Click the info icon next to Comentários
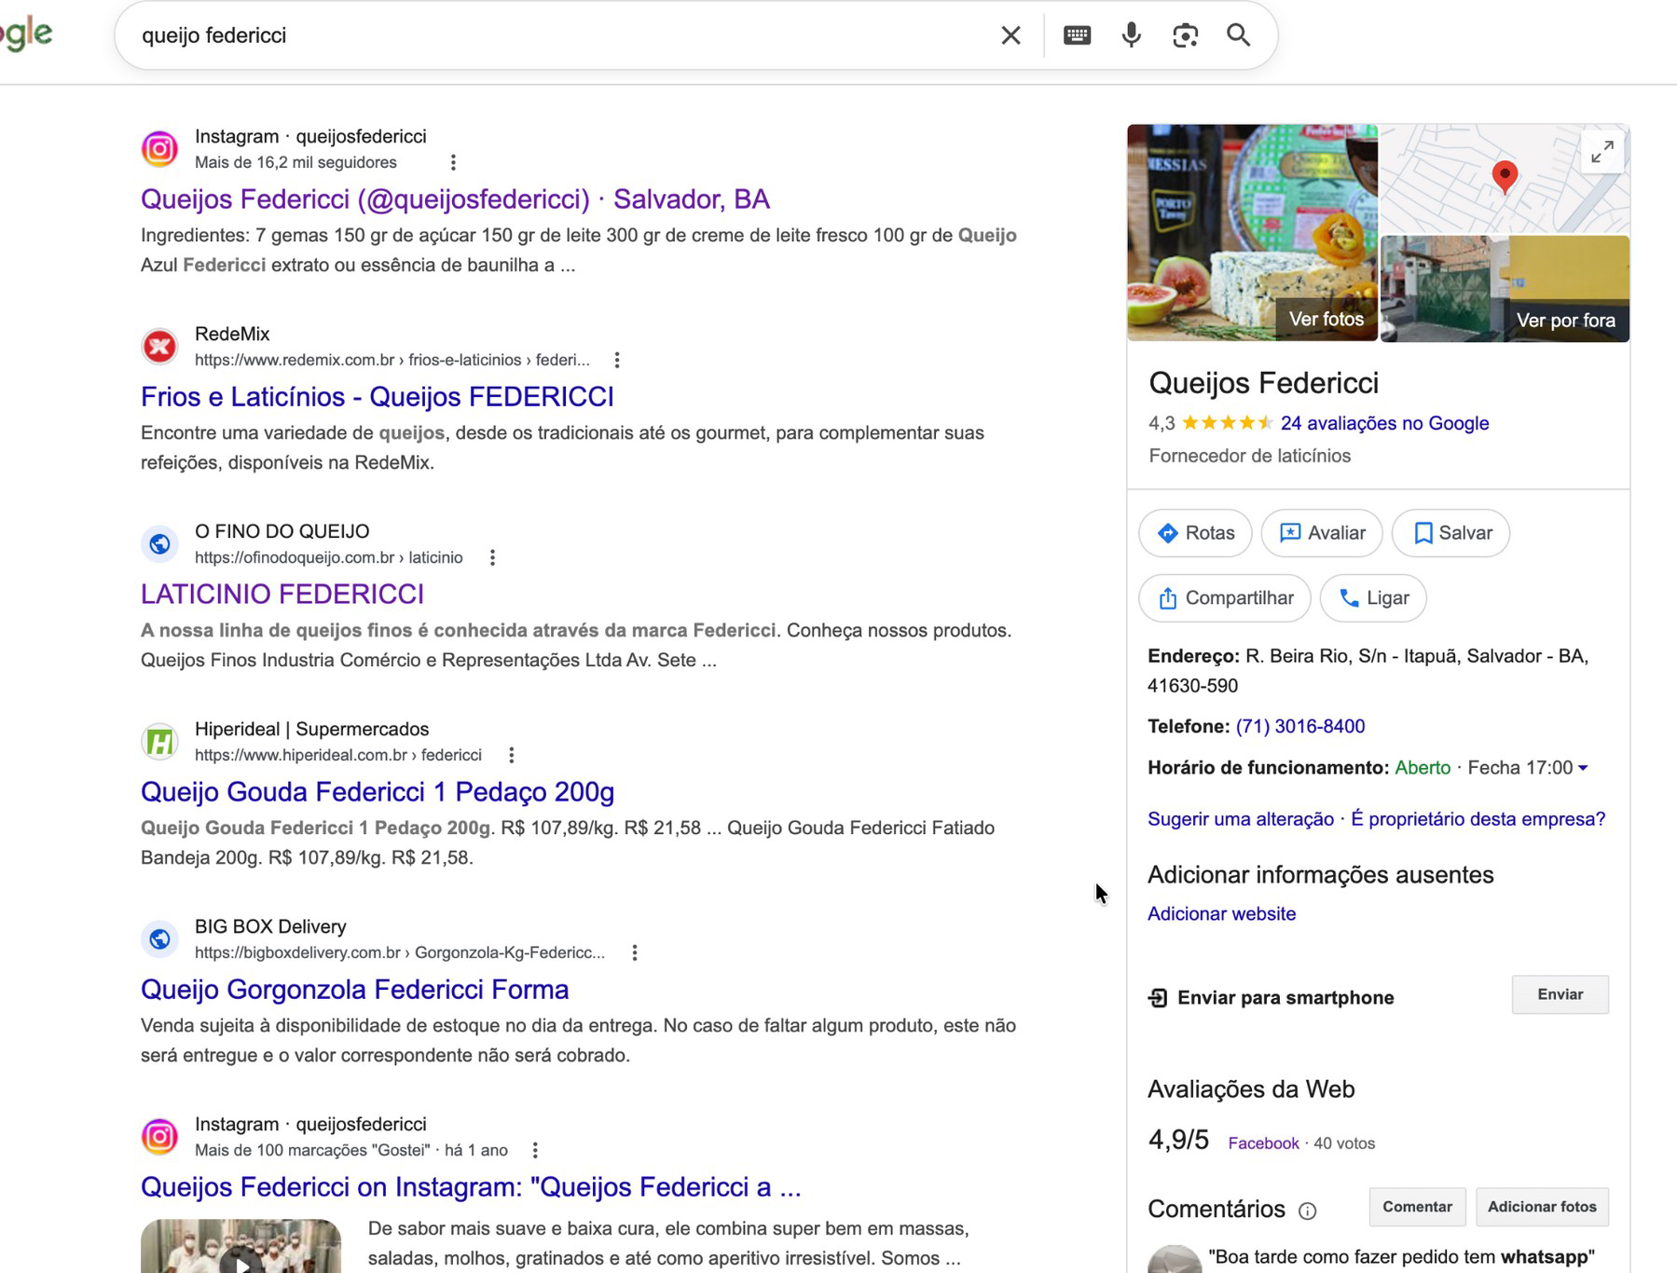 point(1308,1211)
